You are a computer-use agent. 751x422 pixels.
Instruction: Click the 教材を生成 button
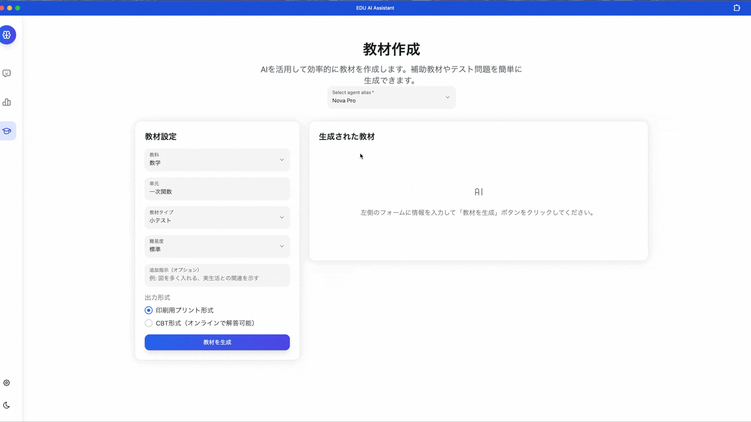point(217,342)
